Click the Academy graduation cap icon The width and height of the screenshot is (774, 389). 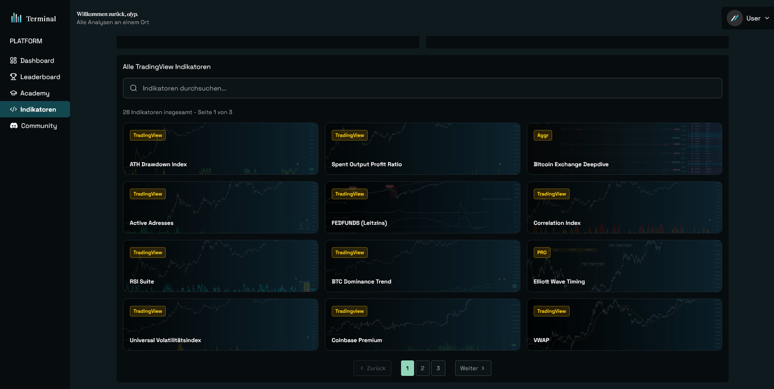tap(14, 93)
